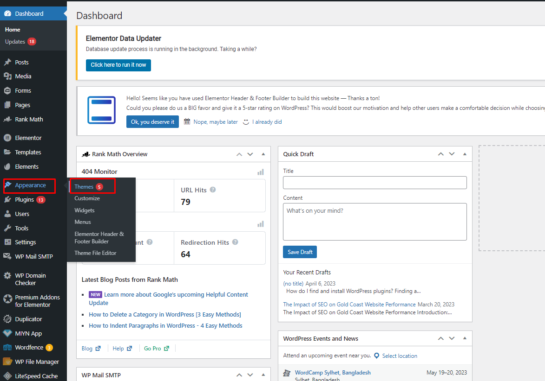This screenshot has width=545, height=381.
Task: Open Theme File Editor submenu item
Action: (x=95, y=253)
